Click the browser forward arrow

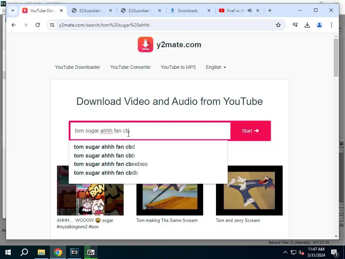pos(26,25)
